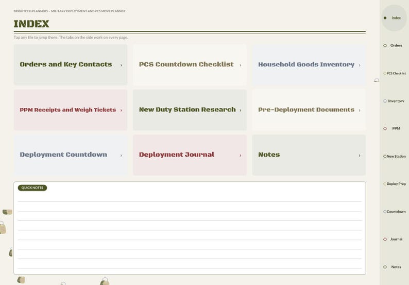Click the chevron on Household Goods Inventory
Screen dimensions: 409x285
(360, 65)
